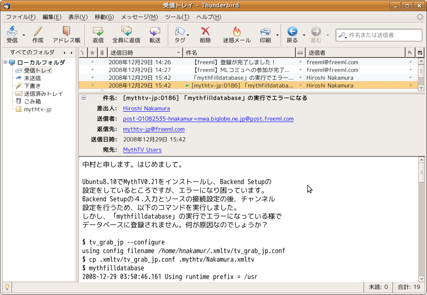Toggle junk status of selected mythtv-jp:0186 message
The image size is (427, 295).
tap(410, 85)
